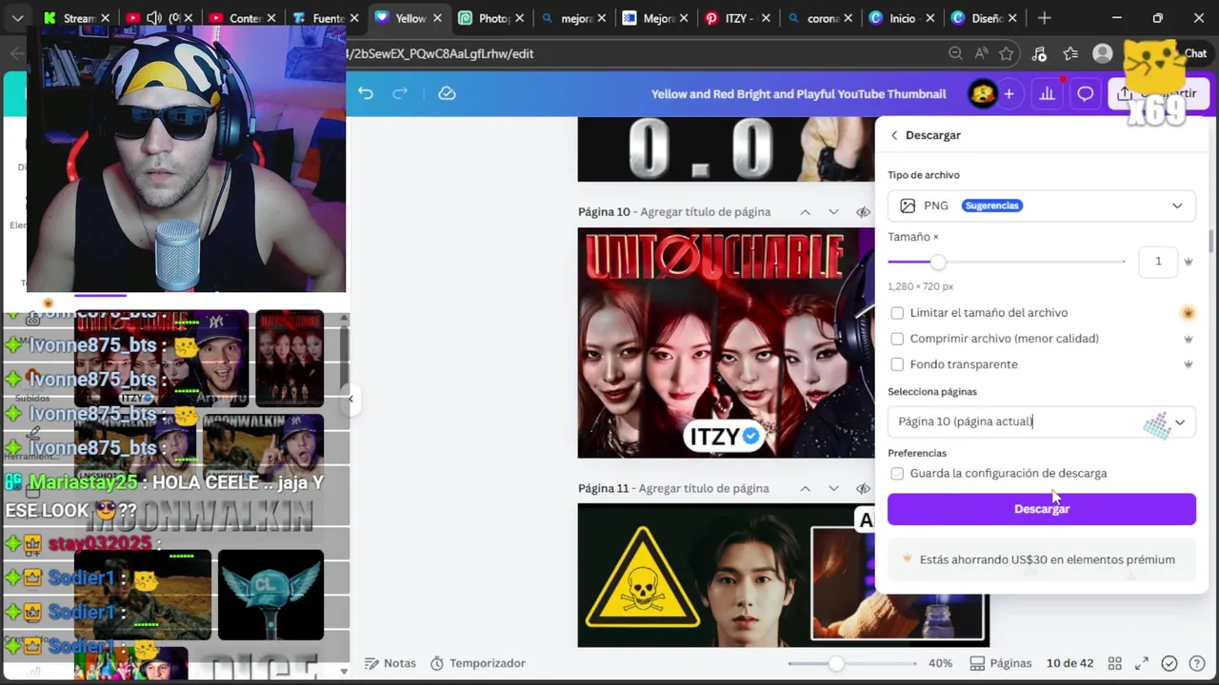Check the cloud save status icon
This screenshot has height=685, width=1219.
click(x=447, y=93)
